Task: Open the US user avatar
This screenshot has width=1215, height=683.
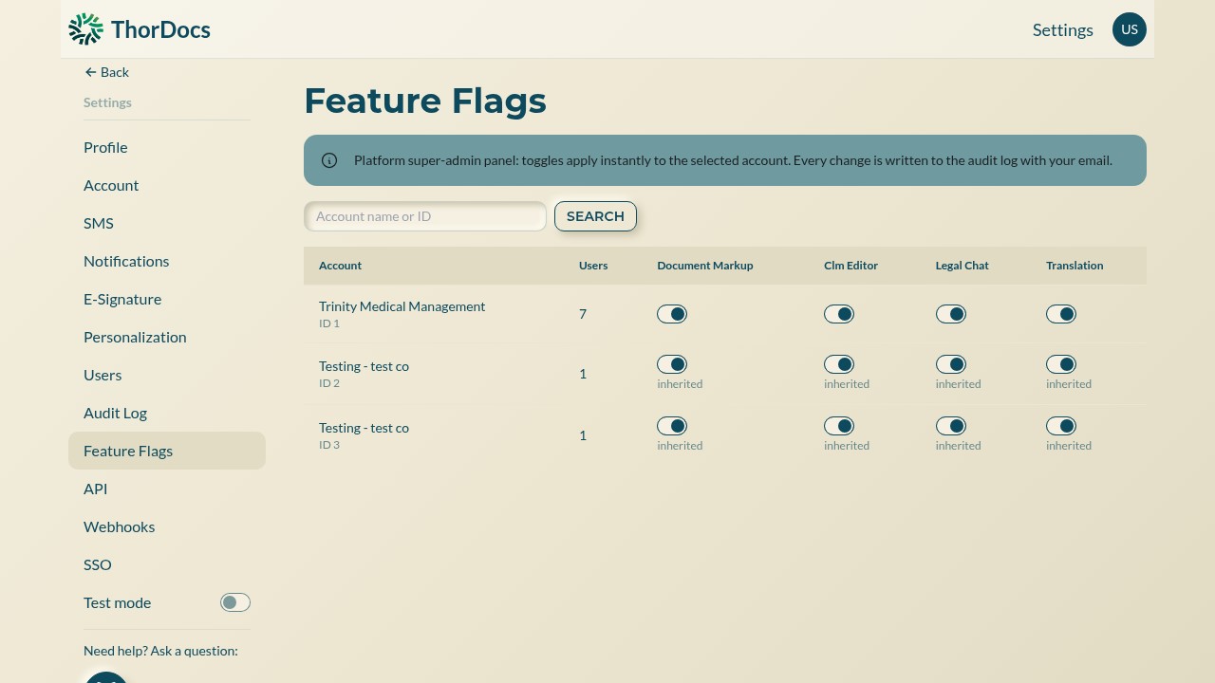Action: (x=1130, y=29)
